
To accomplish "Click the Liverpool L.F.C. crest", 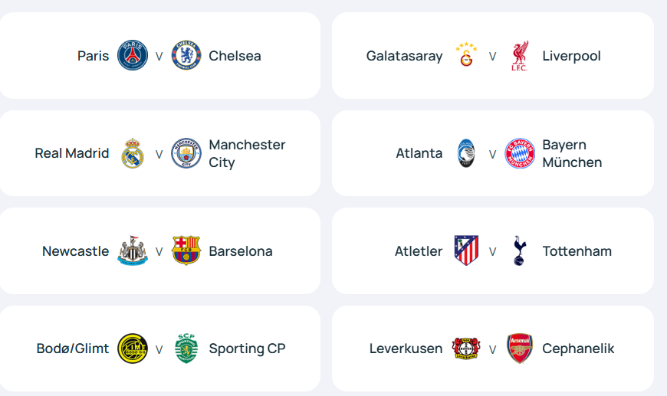I will coord(520,56).
